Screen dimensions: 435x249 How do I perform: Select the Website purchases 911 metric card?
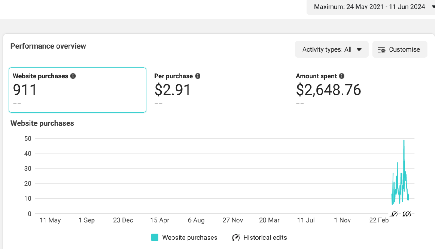coord(77,90)
